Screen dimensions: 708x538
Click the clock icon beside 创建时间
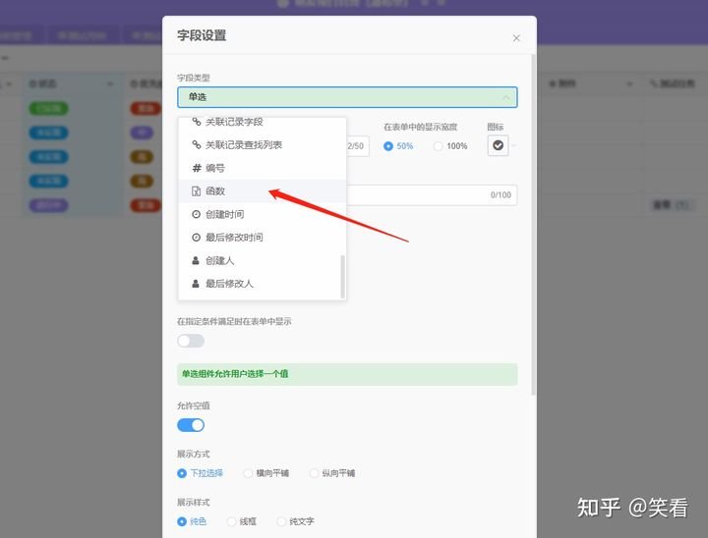[x=196, y=214]
